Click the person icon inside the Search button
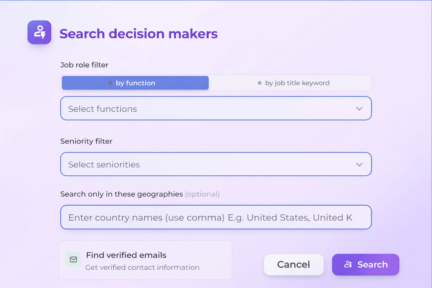The width and height of the screenshot is (432, 288). 348,264
